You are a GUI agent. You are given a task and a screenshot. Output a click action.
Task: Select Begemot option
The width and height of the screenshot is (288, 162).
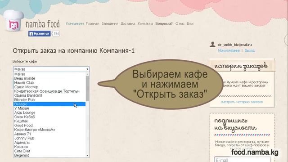click(49, 155)
